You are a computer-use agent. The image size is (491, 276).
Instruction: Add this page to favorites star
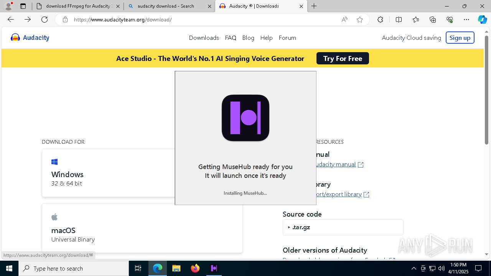tap(360, 20)
